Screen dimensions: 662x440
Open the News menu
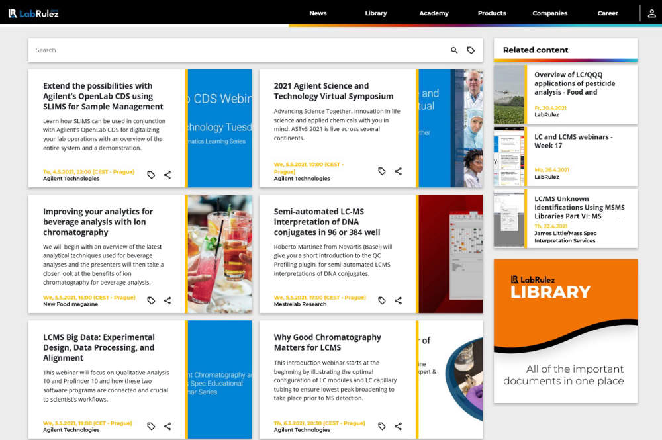318,13
